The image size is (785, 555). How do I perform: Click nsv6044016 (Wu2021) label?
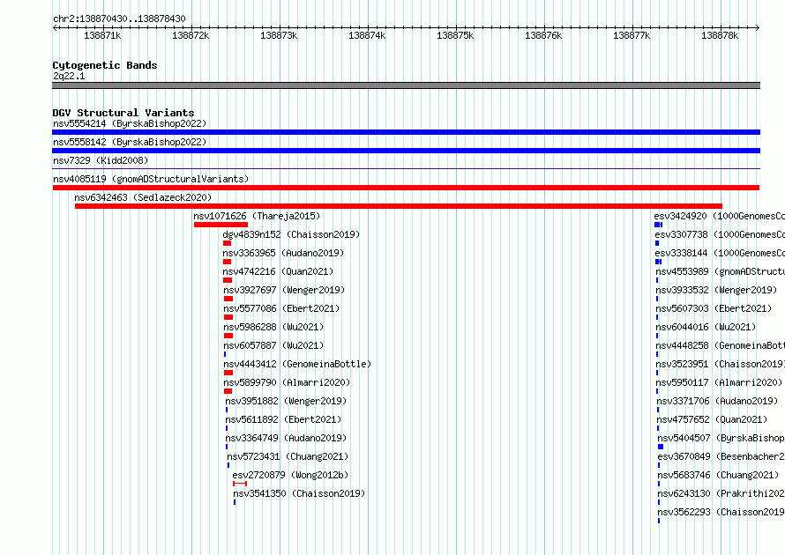(x=706, y=327)
